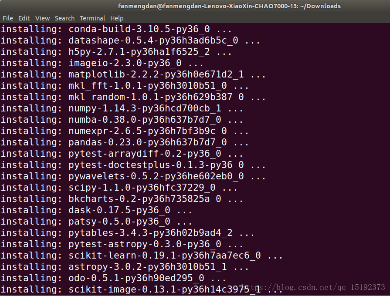Image resolution: width=390 pixels, height=296 pixels.
Task: Open the File menu
Action: coord(8,18)
